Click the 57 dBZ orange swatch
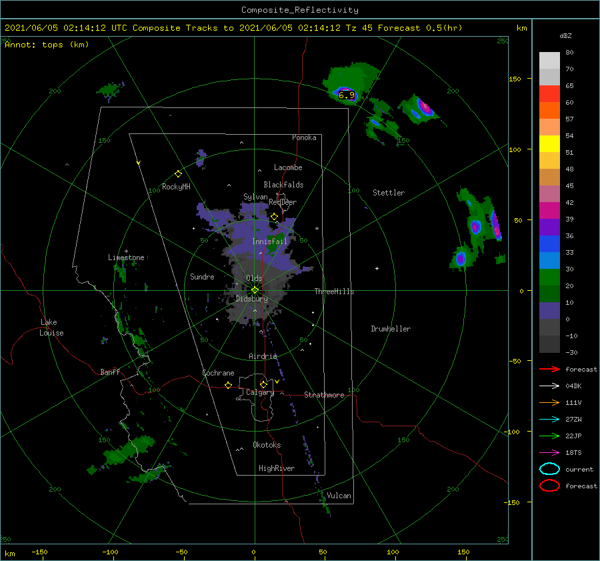The width and height of the screenshot is (600, 561). pos(549,110)
